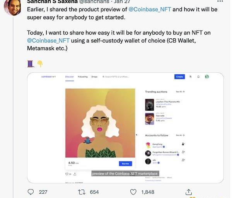Screen dimensions: 232x198
Task: Open the Drops tab
Action: coord(94,77)
